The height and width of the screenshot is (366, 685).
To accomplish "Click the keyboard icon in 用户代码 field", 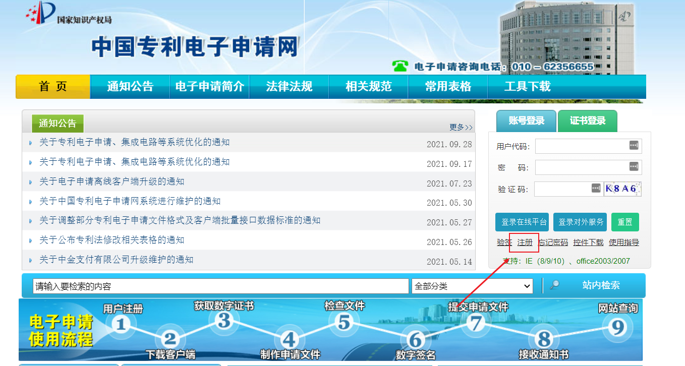I will click(634, 146).
